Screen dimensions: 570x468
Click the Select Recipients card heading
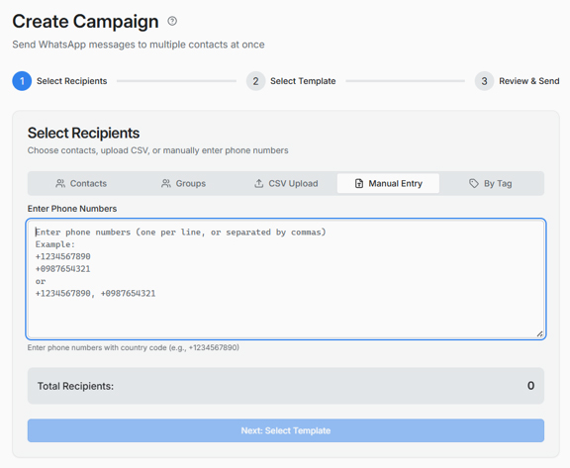(x=83, y=133)
